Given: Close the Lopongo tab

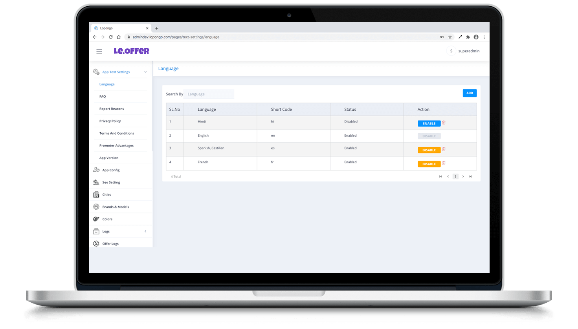Looking at the screenshot, I should [147, 28].
